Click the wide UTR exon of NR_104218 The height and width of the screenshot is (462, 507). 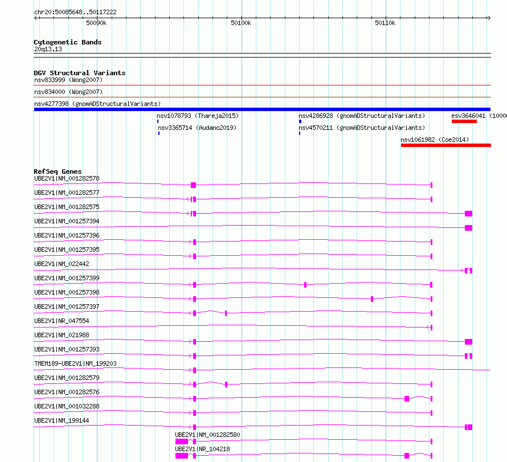(x=182, y=456)
